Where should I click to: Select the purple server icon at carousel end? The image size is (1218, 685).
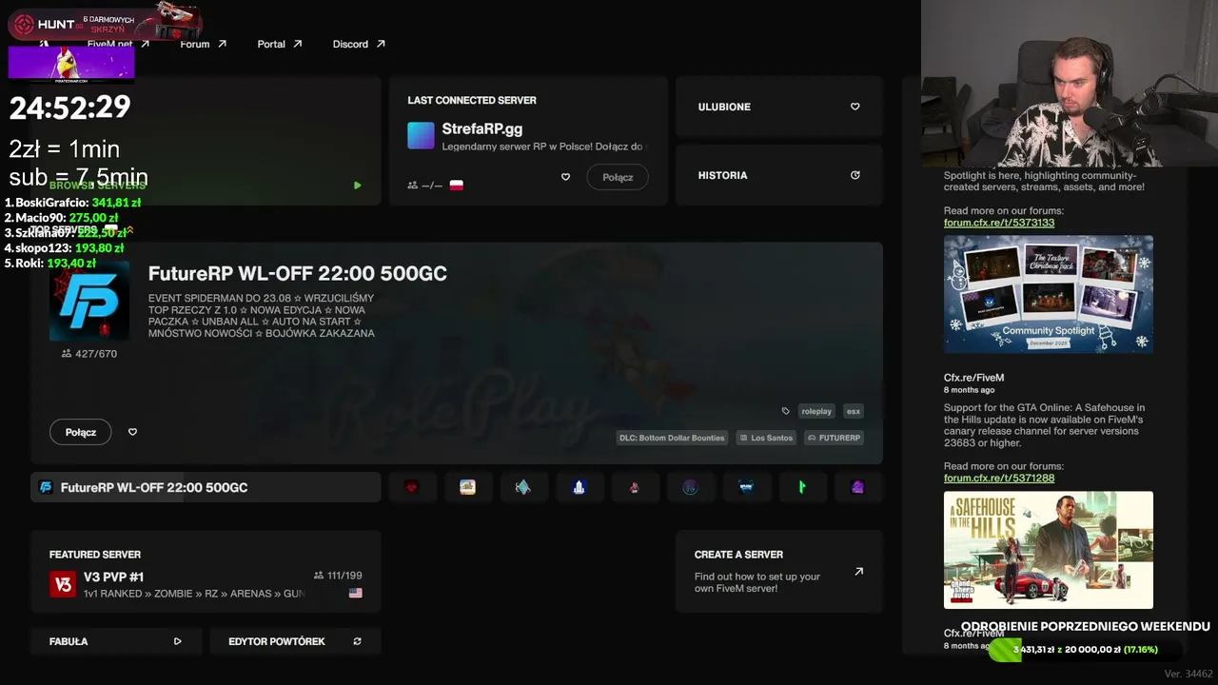[857, 487]
